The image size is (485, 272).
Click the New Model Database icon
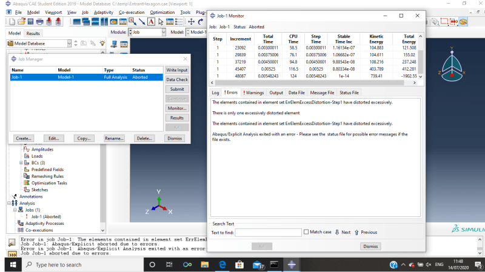tap(12, 22)
